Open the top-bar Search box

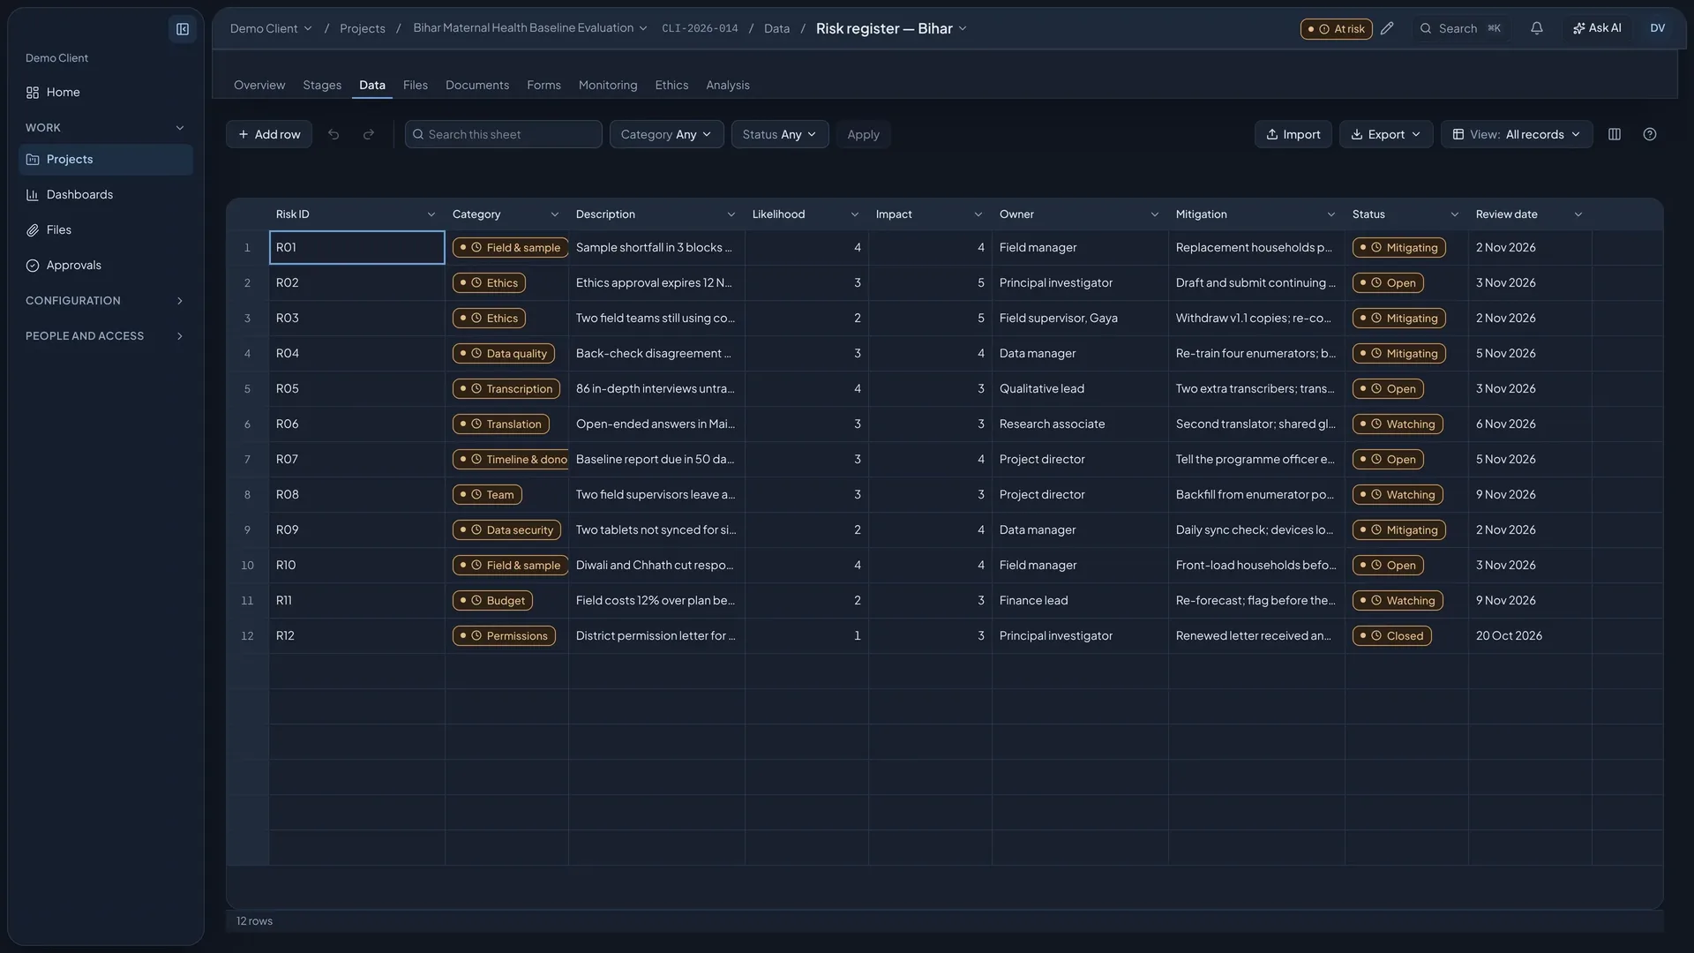coord(1460,28)
